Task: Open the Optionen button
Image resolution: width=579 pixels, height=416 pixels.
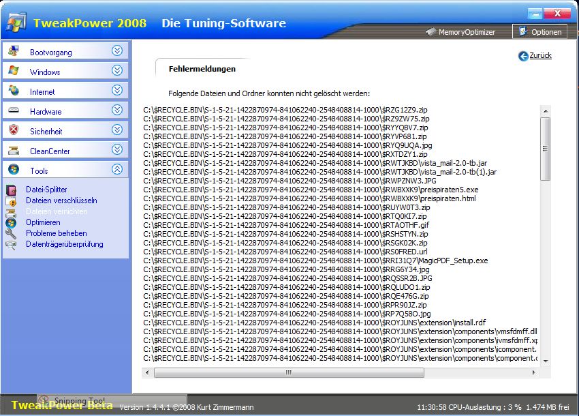Action: tap(539, 32)
